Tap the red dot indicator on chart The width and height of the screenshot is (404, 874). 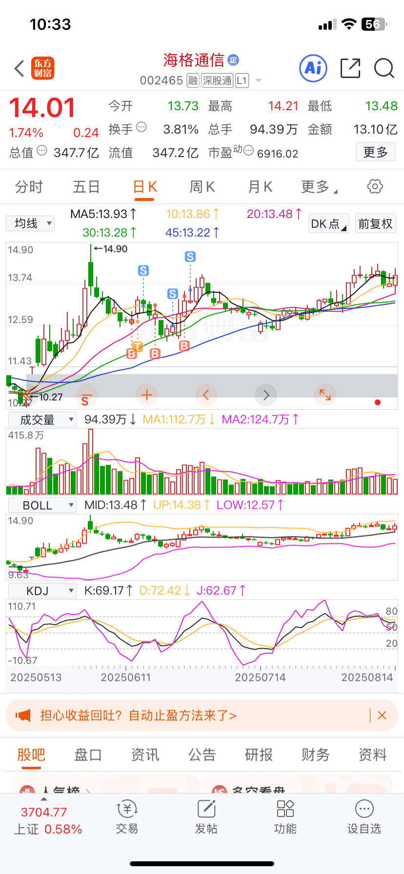[377, 402]
